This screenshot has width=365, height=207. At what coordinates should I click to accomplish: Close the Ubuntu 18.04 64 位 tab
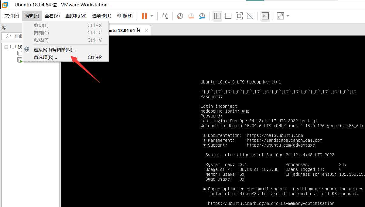point(147,30)
